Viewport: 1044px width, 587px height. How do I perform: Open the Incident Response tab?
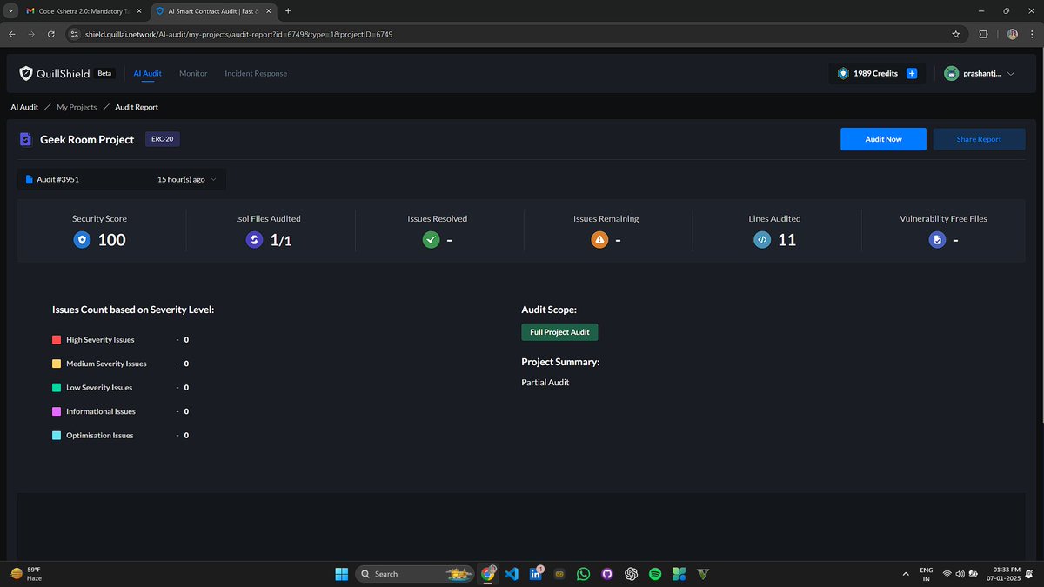coord(256,74)
